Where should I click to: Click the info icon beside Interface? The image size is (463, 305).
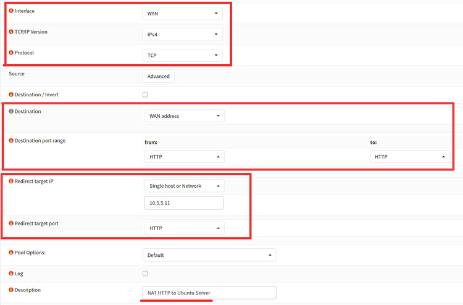pos(11,12)
